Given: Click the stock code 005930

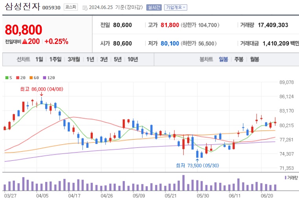Looking at the screenshot, I should (51, 7).
